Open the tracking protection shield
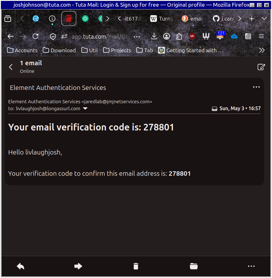The width and height of the screenshot is (272, 278). (x=53, y=36)
